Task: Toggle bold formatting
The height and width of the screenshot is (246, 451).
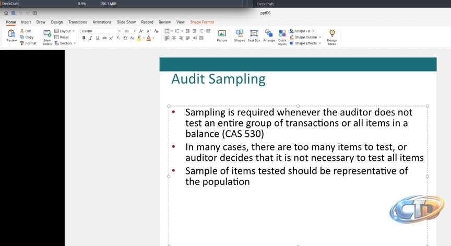Action: (84, 38)
